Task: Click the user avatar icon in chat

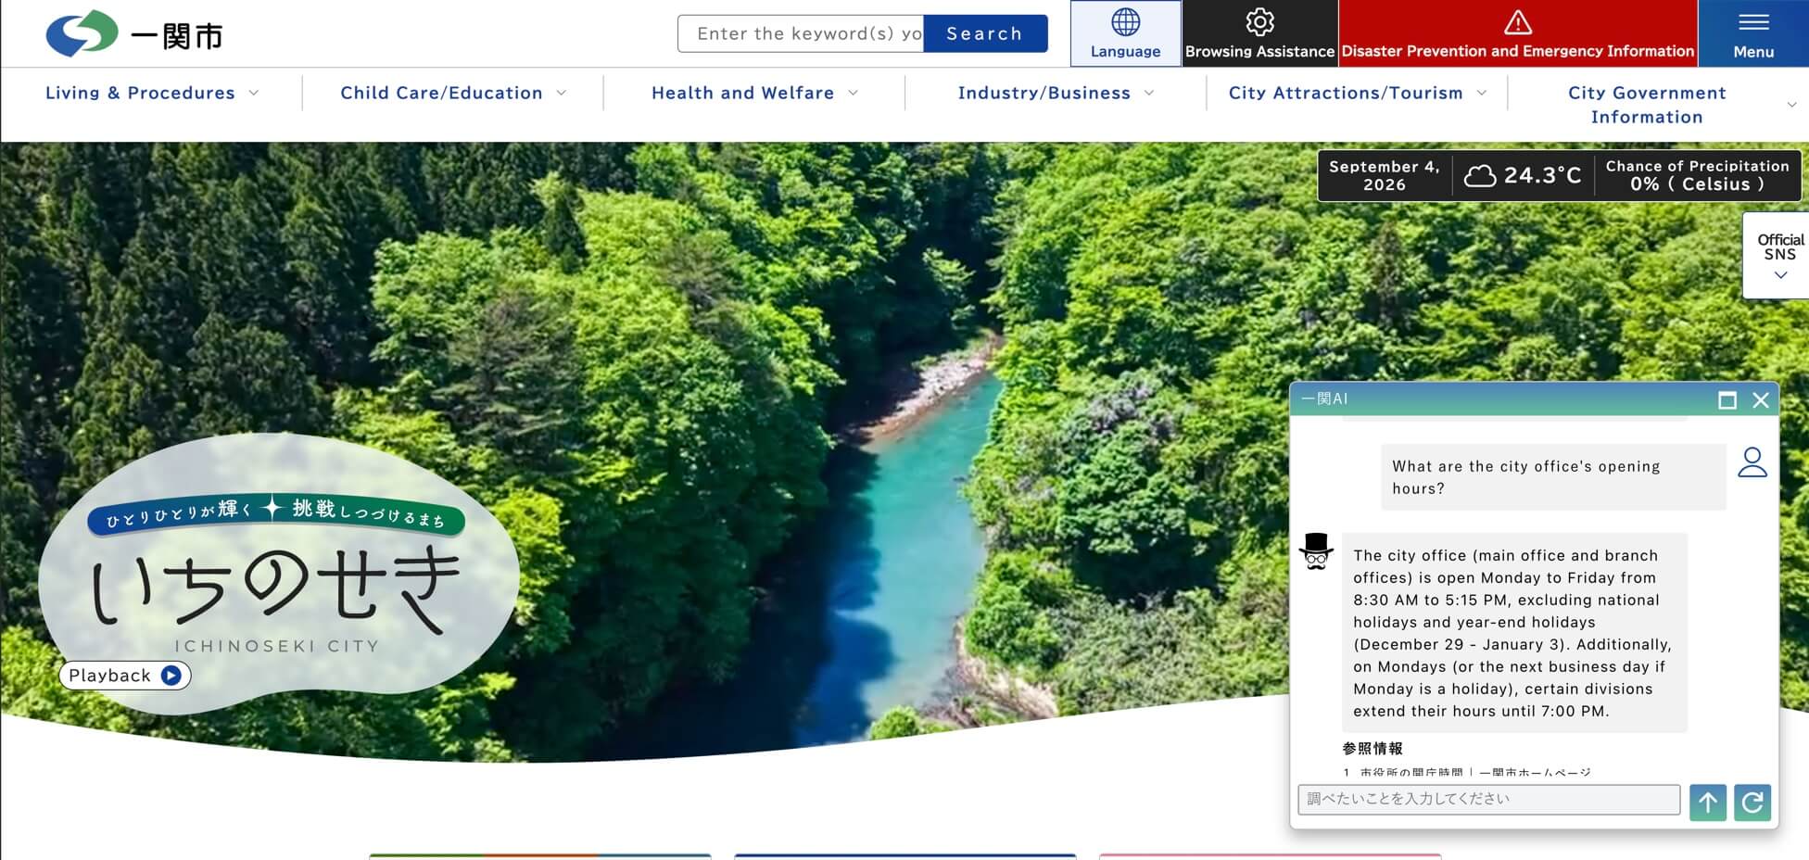Action: pyautogui.click(x=1752, y=462)
